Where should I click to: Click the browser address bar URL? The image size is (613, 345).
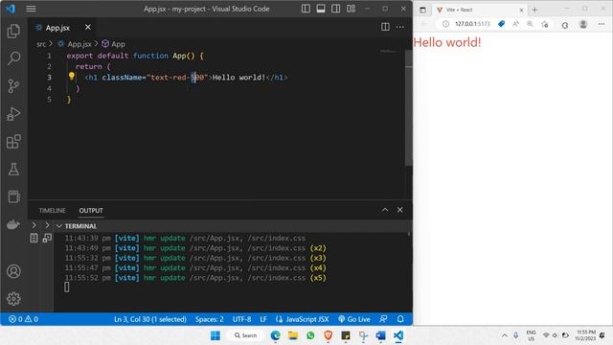pos(472,24)
